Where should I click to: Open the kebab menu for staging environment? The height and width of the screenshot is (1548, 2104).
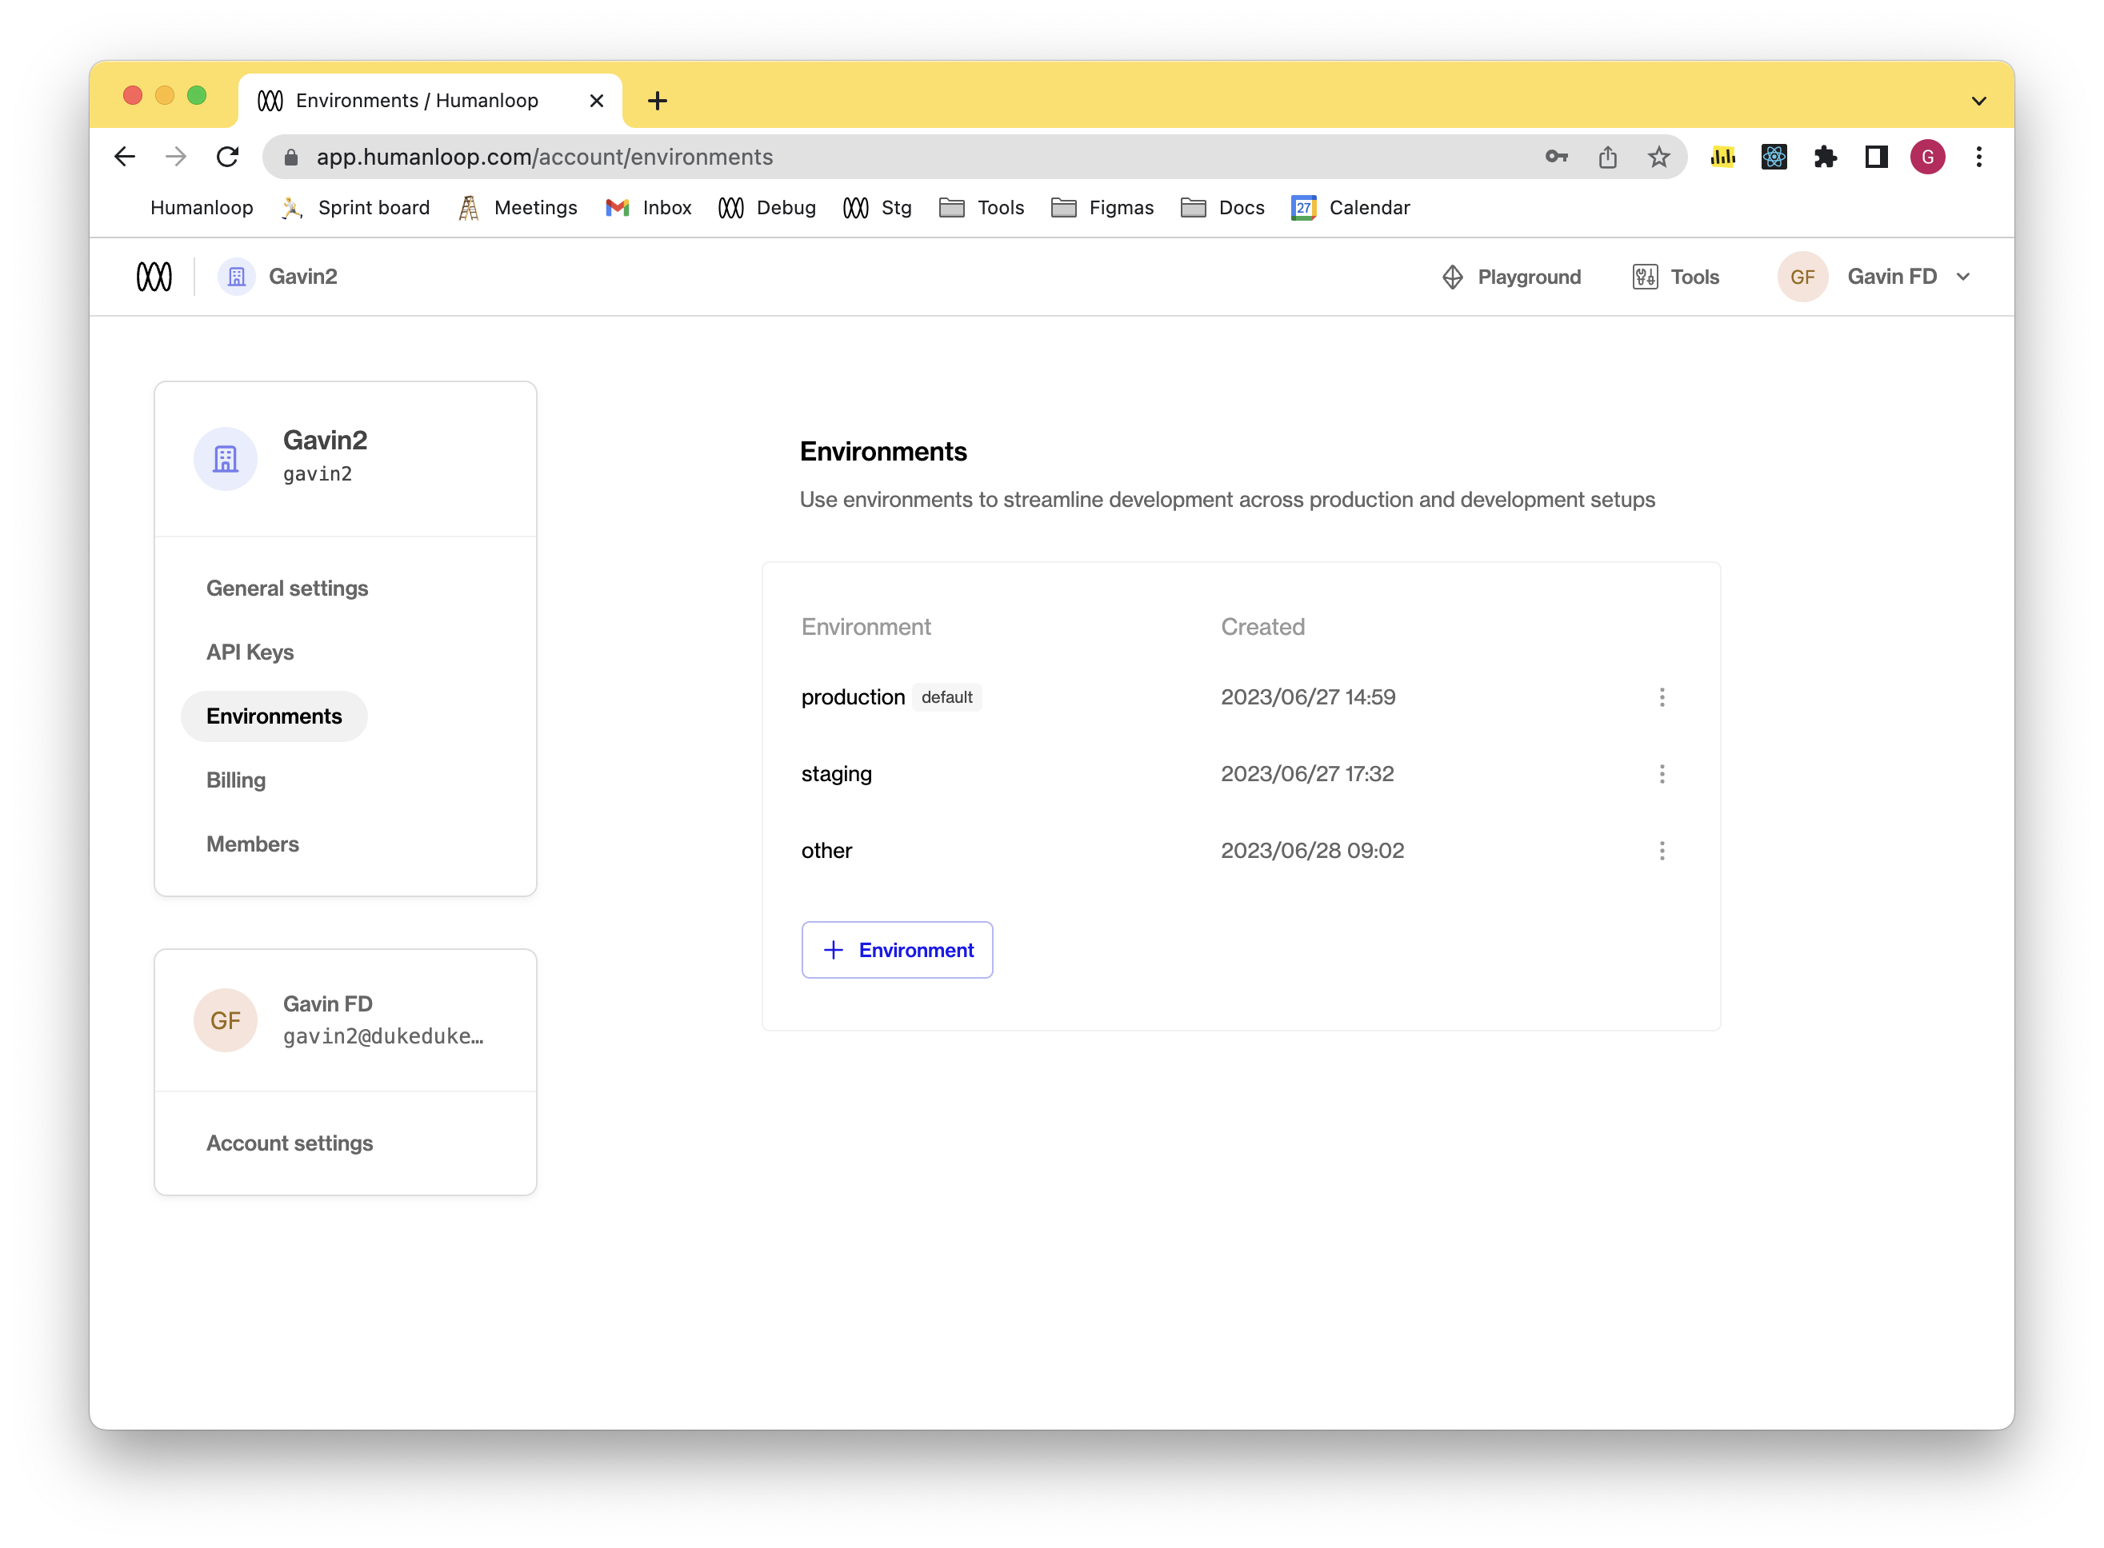coord(1662,773)
